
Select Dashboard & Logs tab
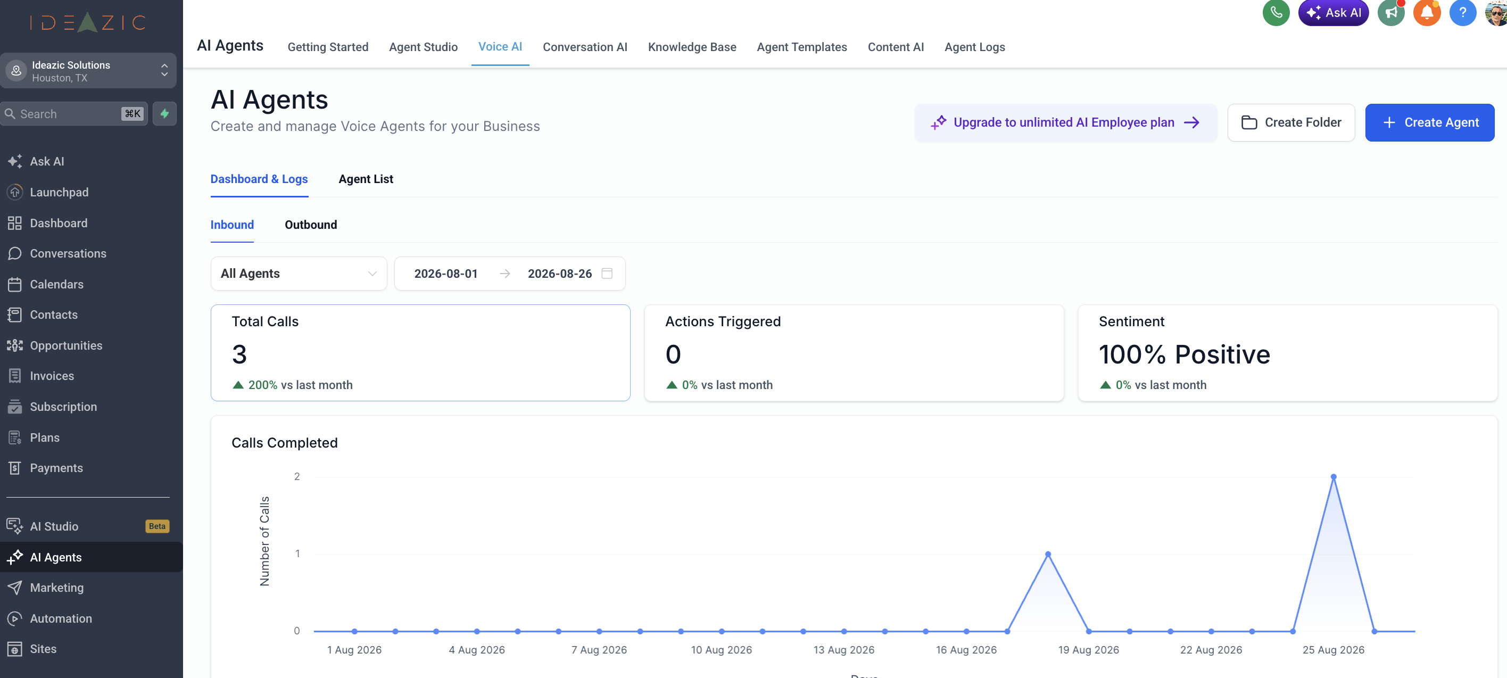[259, 179]
